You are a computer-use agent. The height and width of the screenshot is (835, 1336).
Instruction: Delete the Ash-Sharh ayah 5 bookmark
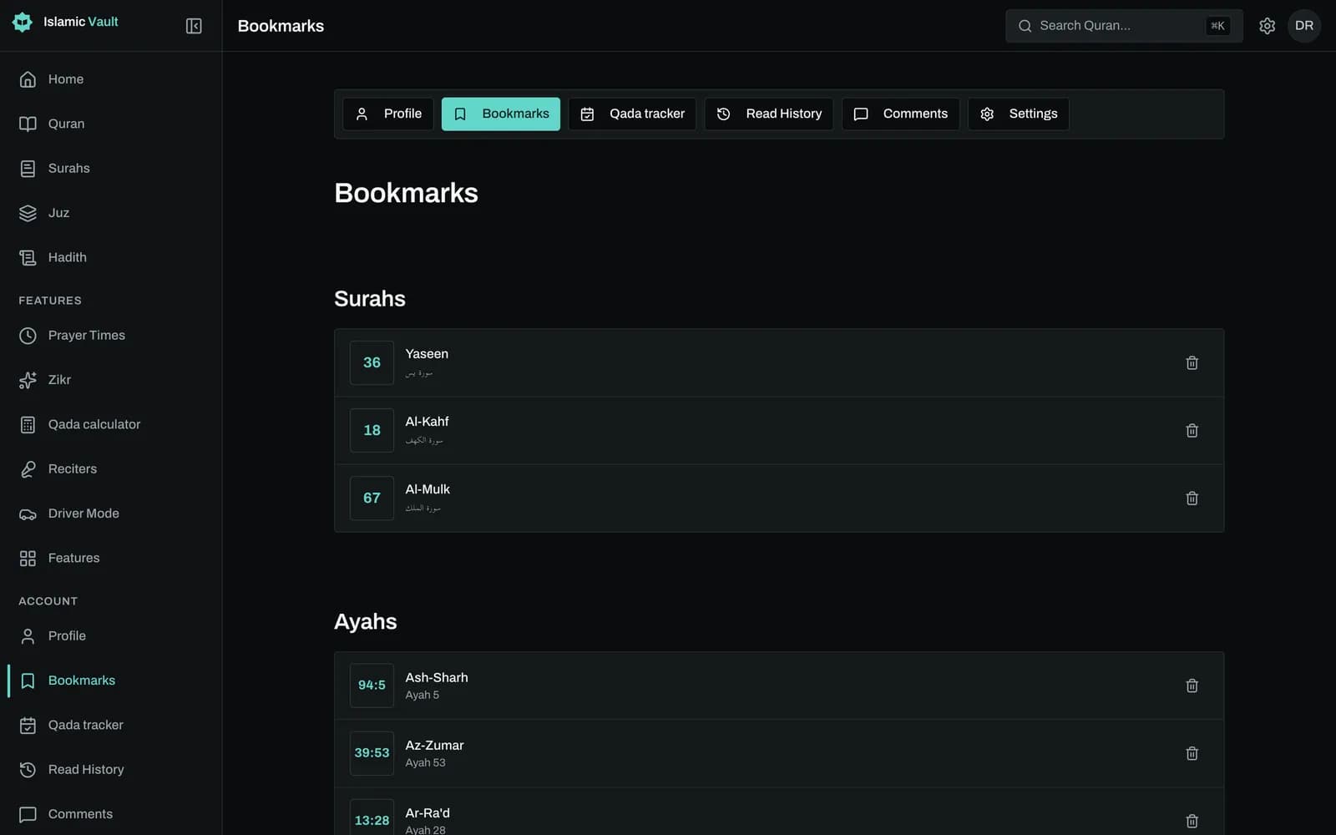click(x=1192, y=686)
